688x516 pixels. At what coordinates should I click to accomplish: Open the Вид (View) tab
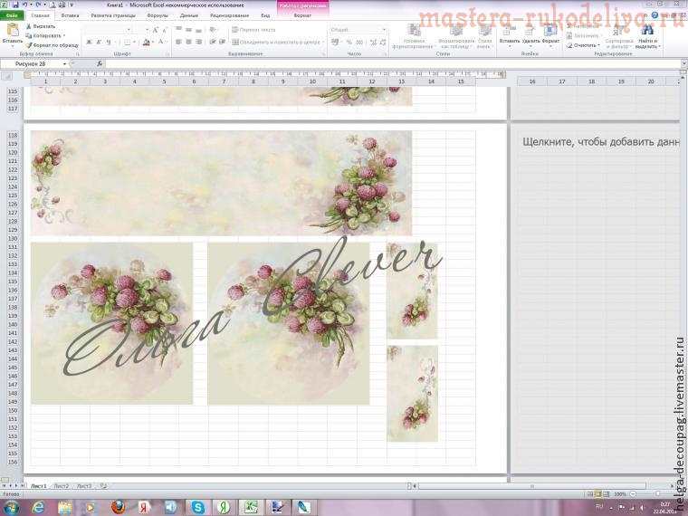(265, 15)
